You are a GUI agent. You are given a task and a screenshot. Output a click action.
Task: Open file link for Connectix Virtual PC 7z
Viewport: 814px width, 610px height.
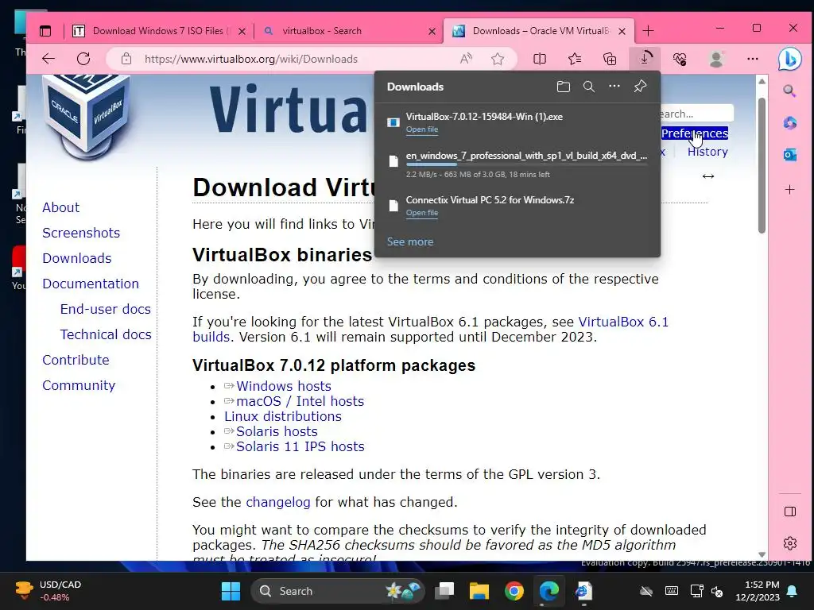[421, 213]
